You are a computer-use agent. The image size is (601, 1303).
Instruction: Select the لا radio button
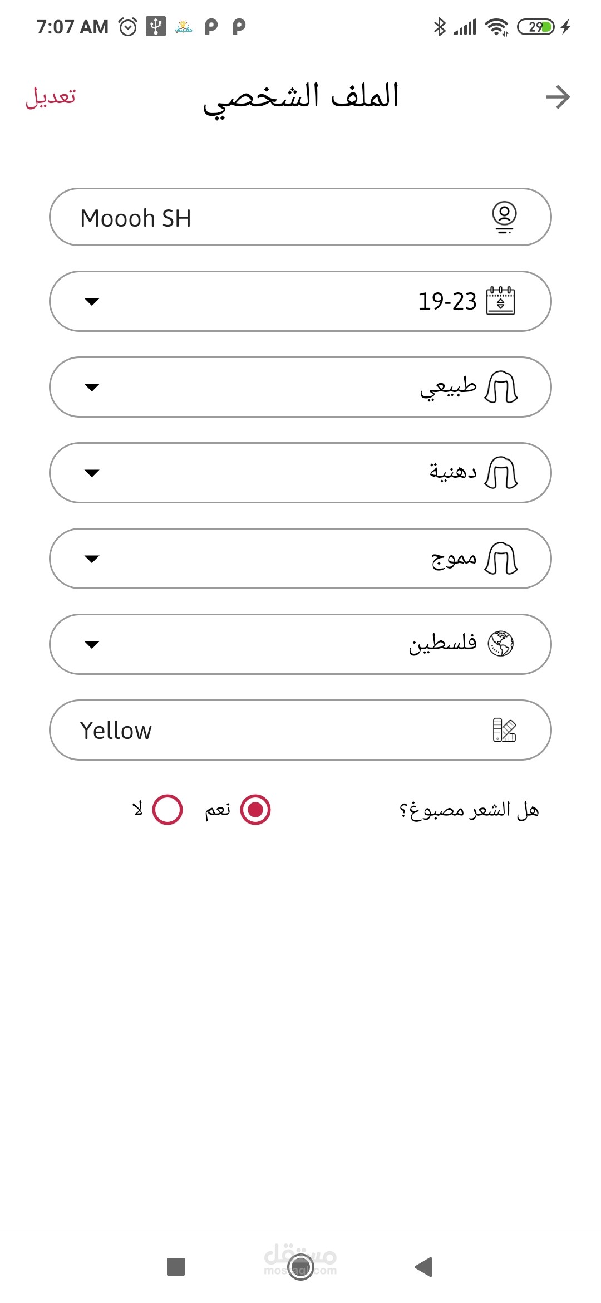pos(168,810)
